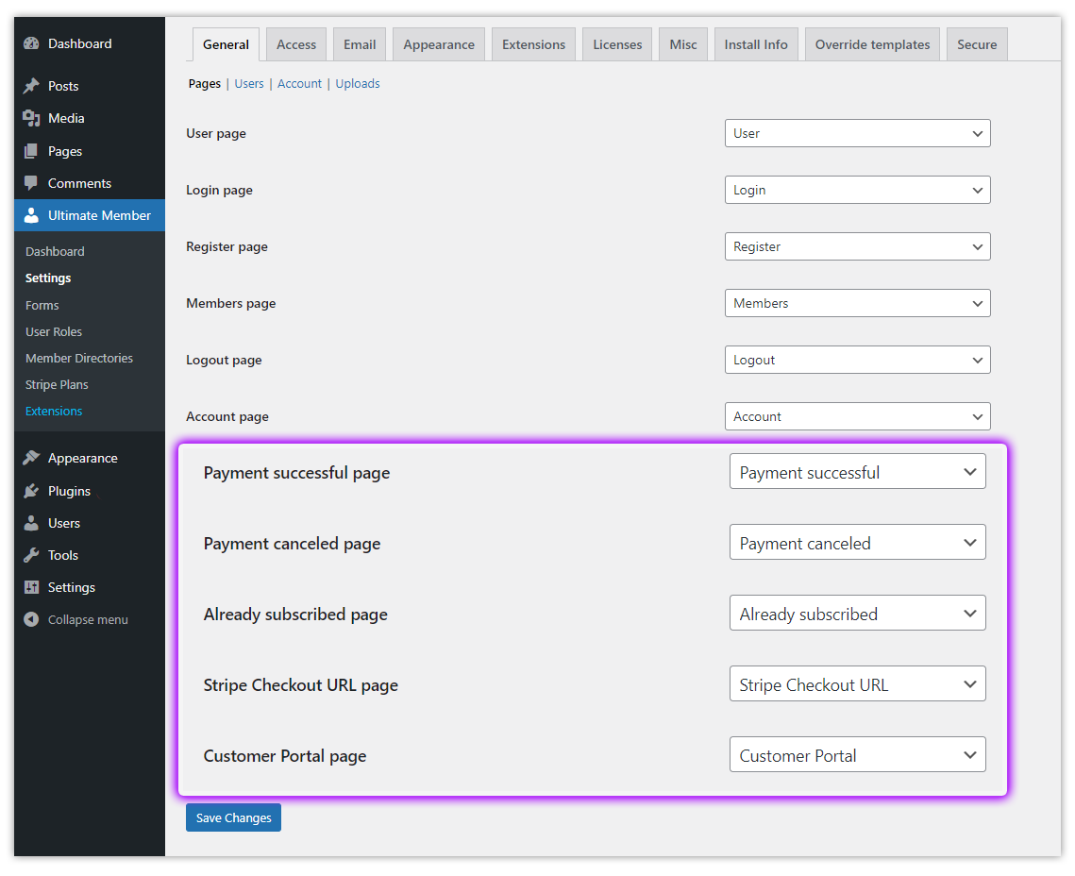Viewport: 1075px width, 876px height.
Task: Open Appearance with the paintbrush icon
Action: pyautogui.click(x=30, y=458)
